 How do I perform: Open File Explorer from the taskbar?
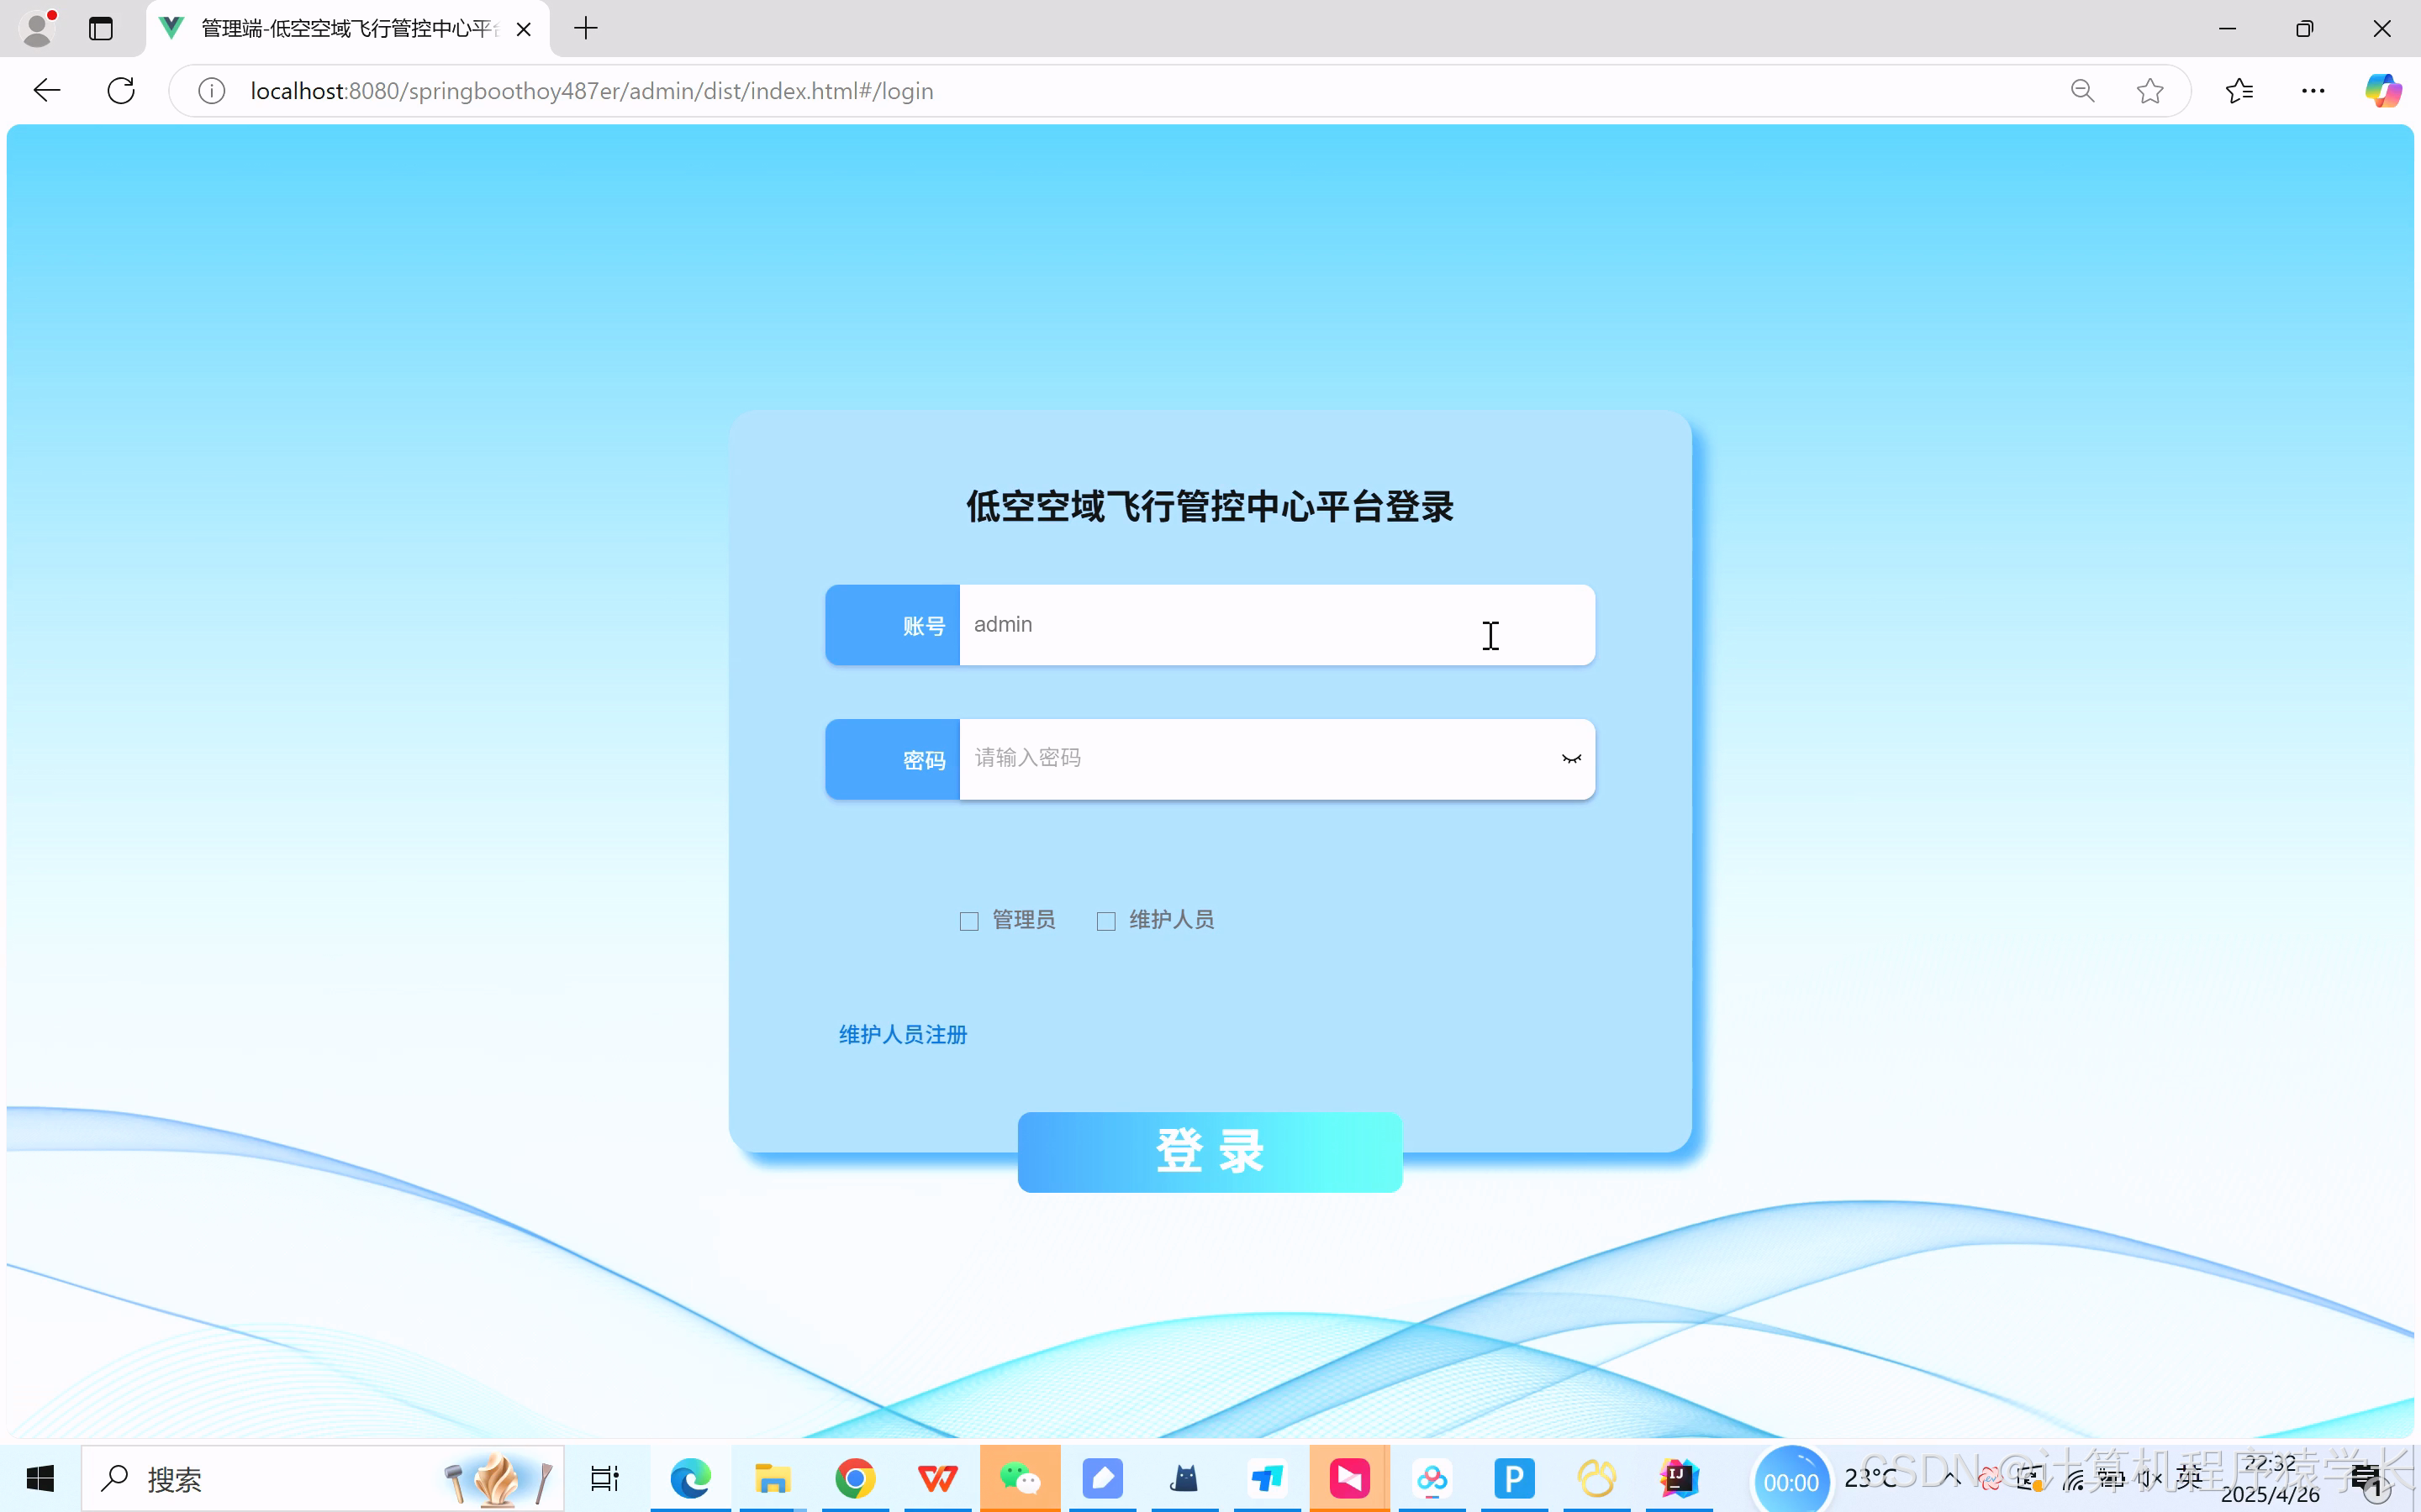772,1479
